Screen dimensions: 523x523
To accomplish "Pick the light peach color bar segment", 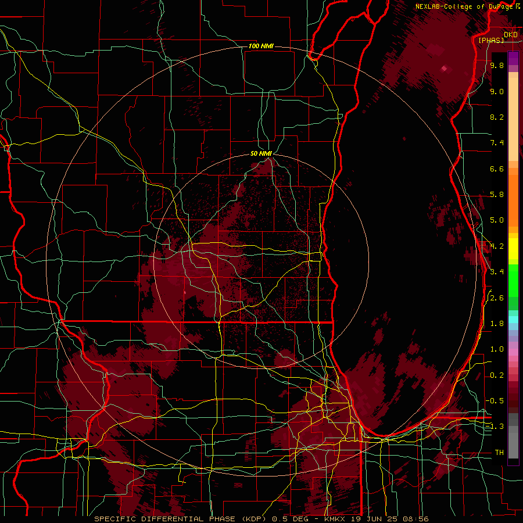I will coord(513,120).
